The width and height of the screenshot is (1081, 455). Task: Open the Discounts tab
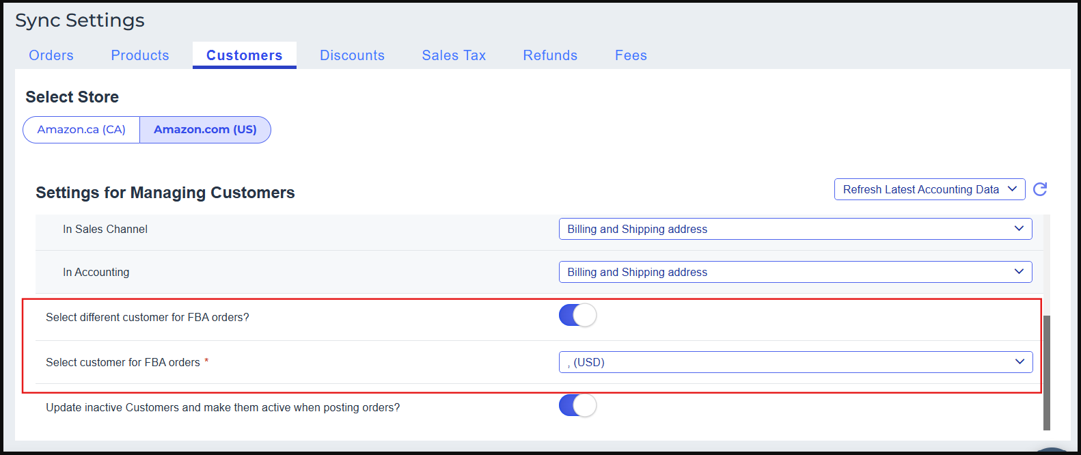352,55
